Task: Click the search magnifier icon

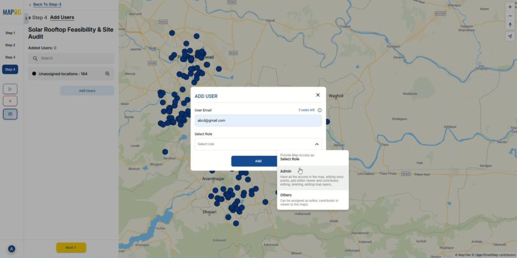Action: pos(35,58)
